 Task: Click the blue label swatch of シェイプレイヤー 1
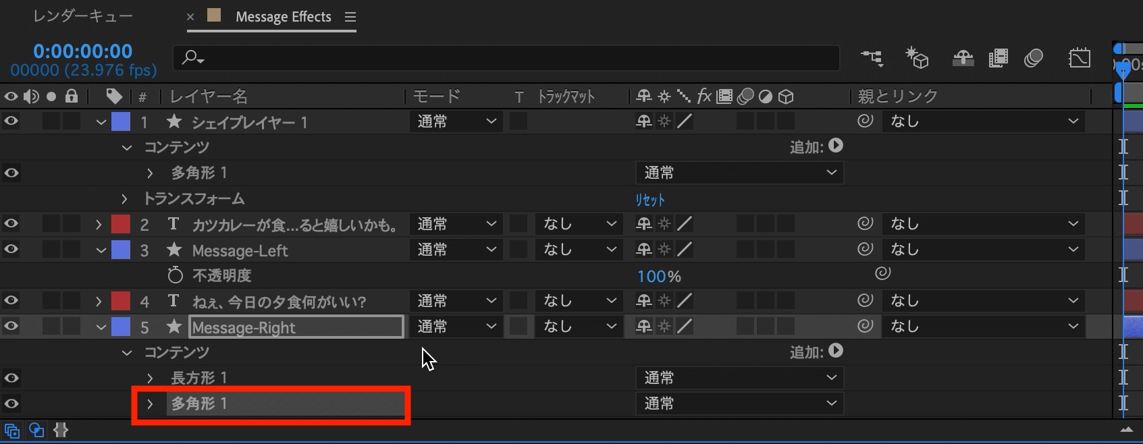121,121
